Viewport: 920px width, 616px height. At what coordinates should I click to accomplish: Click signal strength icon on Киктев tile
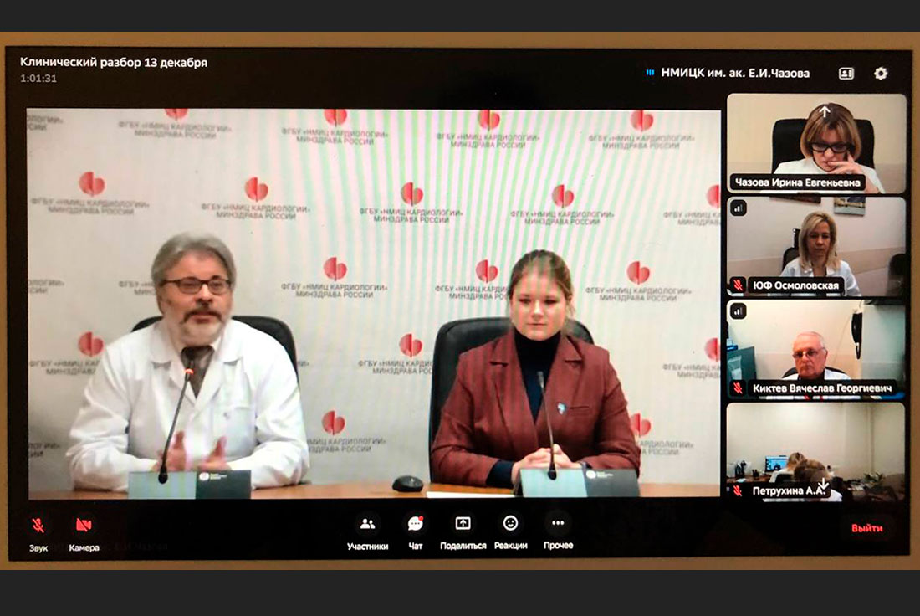click(x=739, y=311)
